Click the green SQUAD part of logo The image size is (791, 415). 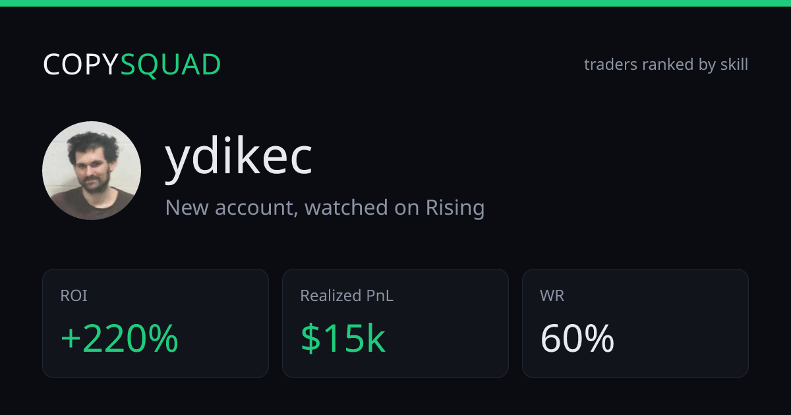[171, 65]
